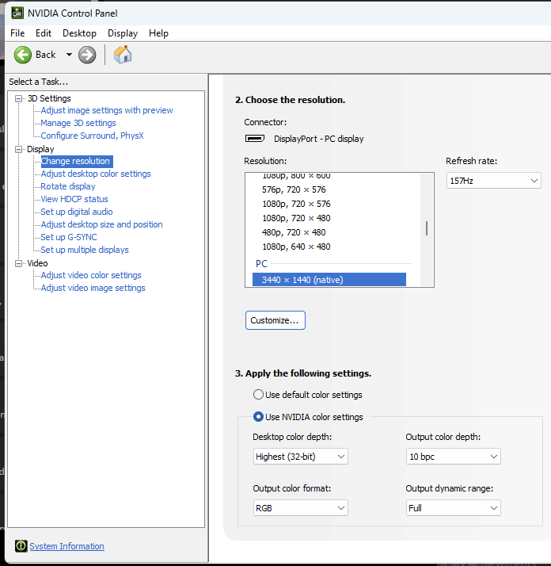Screen dimensions: 551x566
Task: Open the Help menu
Action: [x=158, y=33]
